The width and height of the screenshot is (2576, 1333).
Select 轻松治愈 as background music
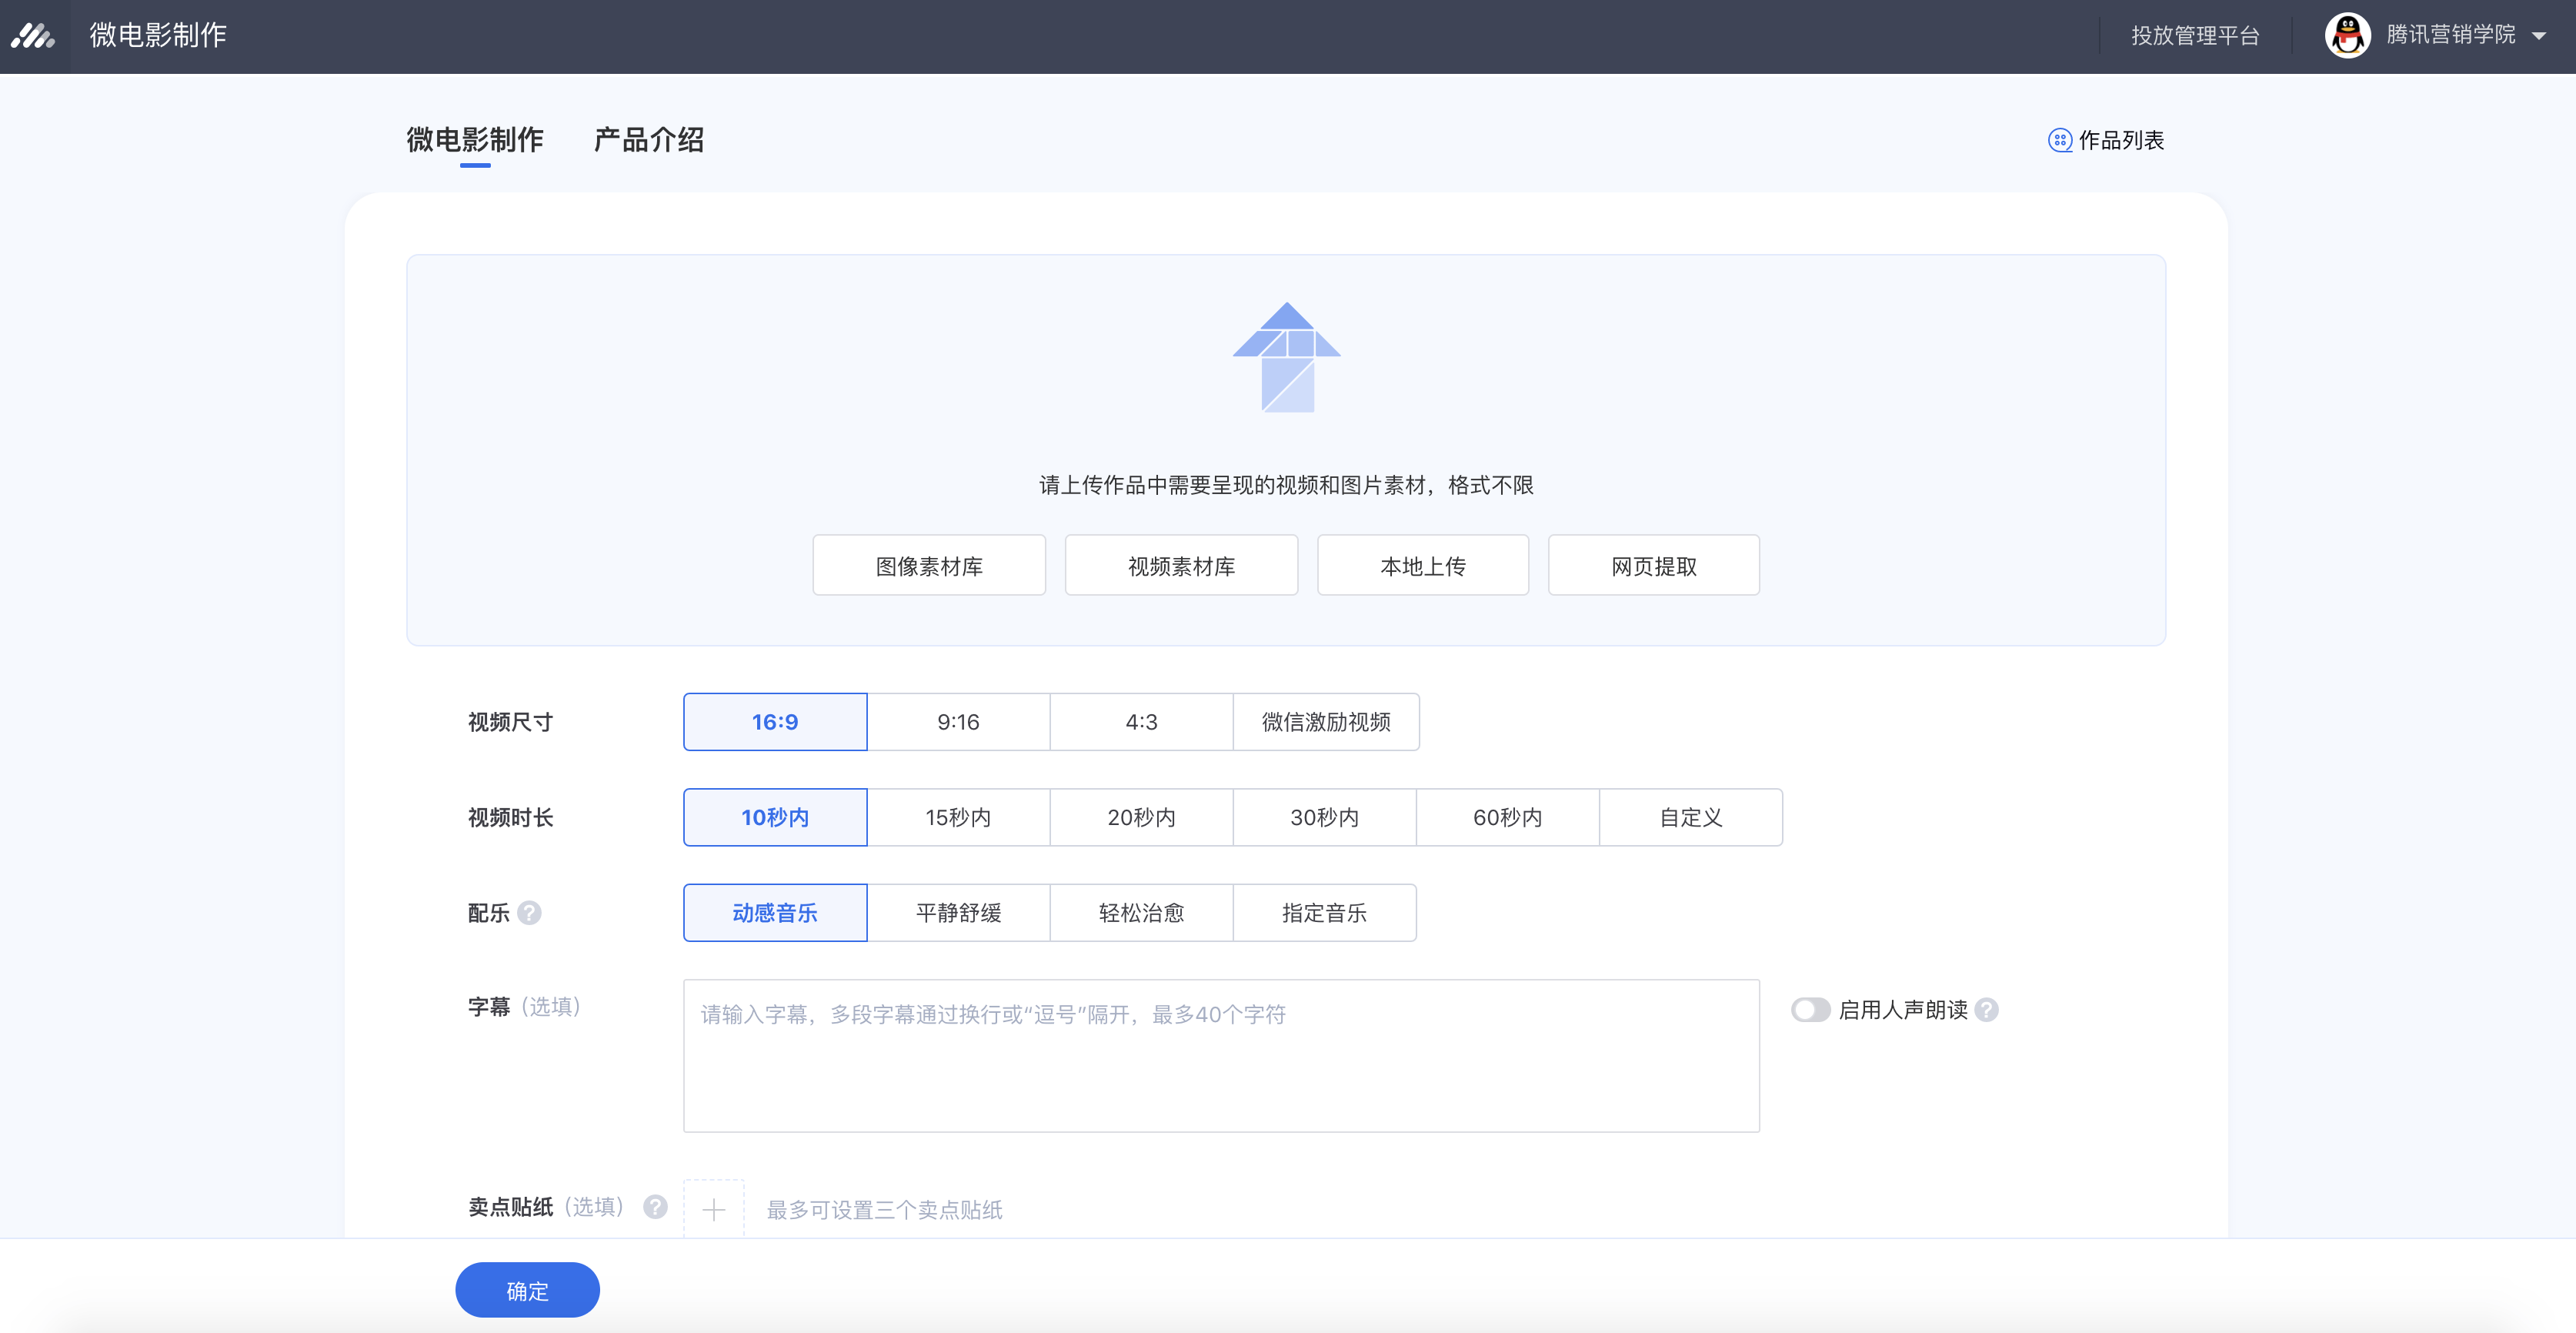[x=1141, y=913]
